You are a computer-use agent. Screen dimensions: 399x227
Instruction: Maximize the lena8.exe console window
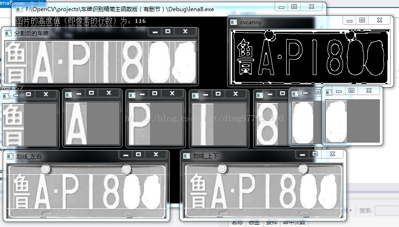pyautogui.click(x=294, y=7)
